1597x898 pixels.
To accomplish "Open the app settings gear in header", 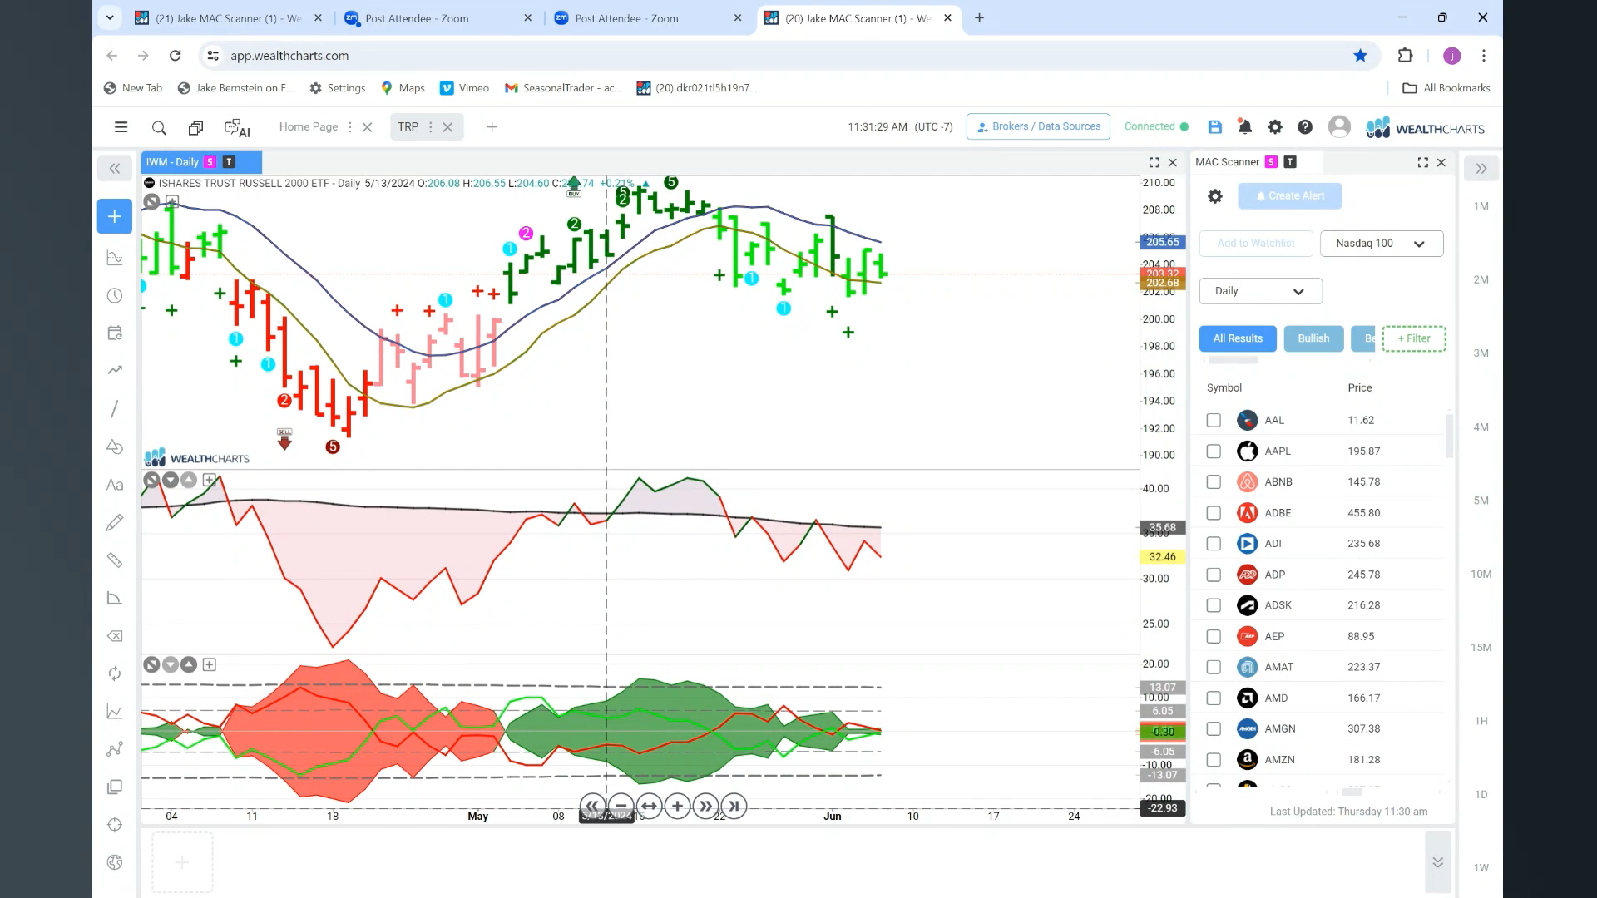I will 1274,126.
